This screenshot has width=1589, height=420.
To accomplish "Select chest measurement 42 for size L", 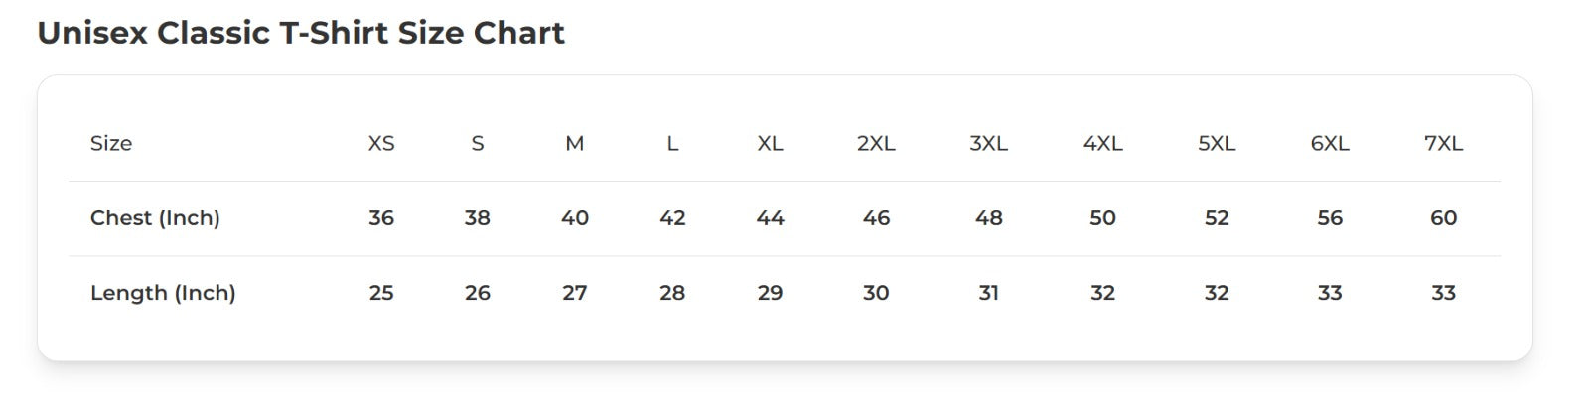I will (x=672, y=217).
